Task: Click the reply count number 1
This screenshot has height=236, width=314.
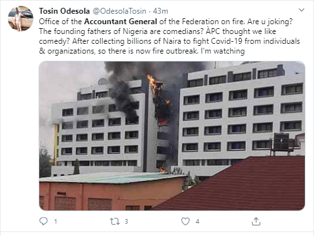Action: (x=56, y=222)
